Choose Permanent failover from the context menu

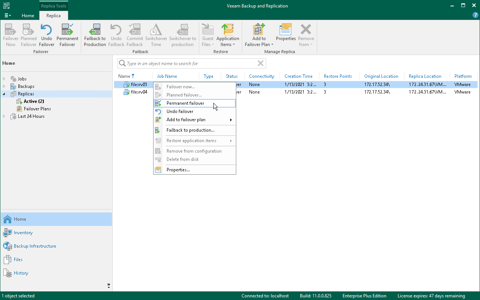coord(185,103)
